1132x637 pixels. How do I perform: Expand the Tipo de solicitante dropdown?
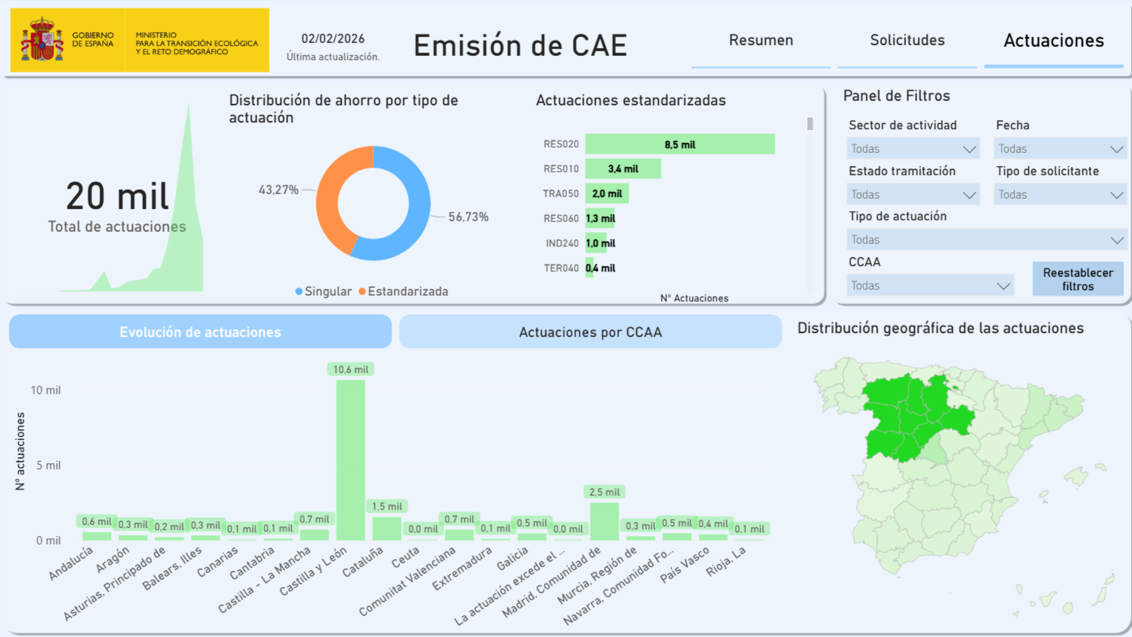(x=1059, y=194)
